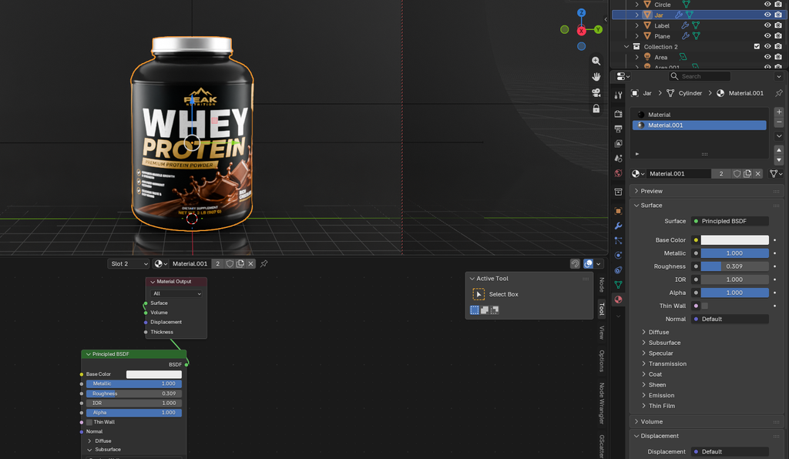Image resolution: width=789 pixels, height=459 pixels.
Task: Switch to the Node Wrangler sidebar tab
Action: [601, 404]
